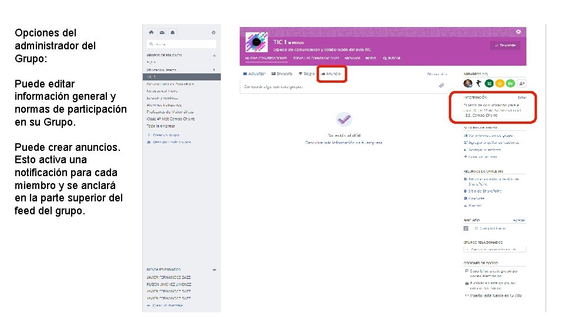Select the Anuncio post type
Screen dimensions: 564x317
331,74
